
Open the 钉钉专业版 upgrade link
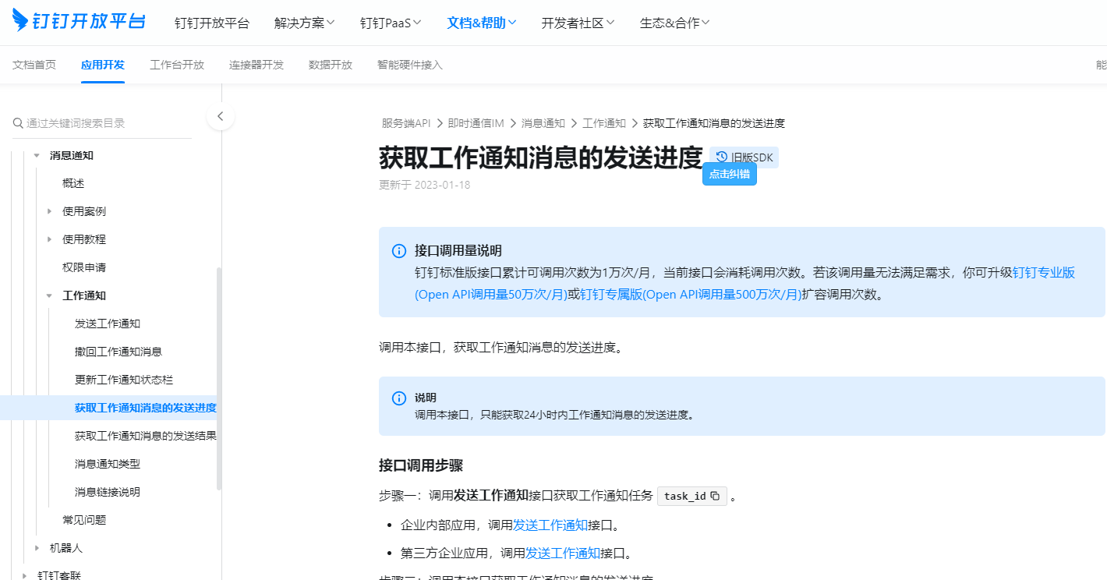pyautogui.click(x=1044, y=272)
